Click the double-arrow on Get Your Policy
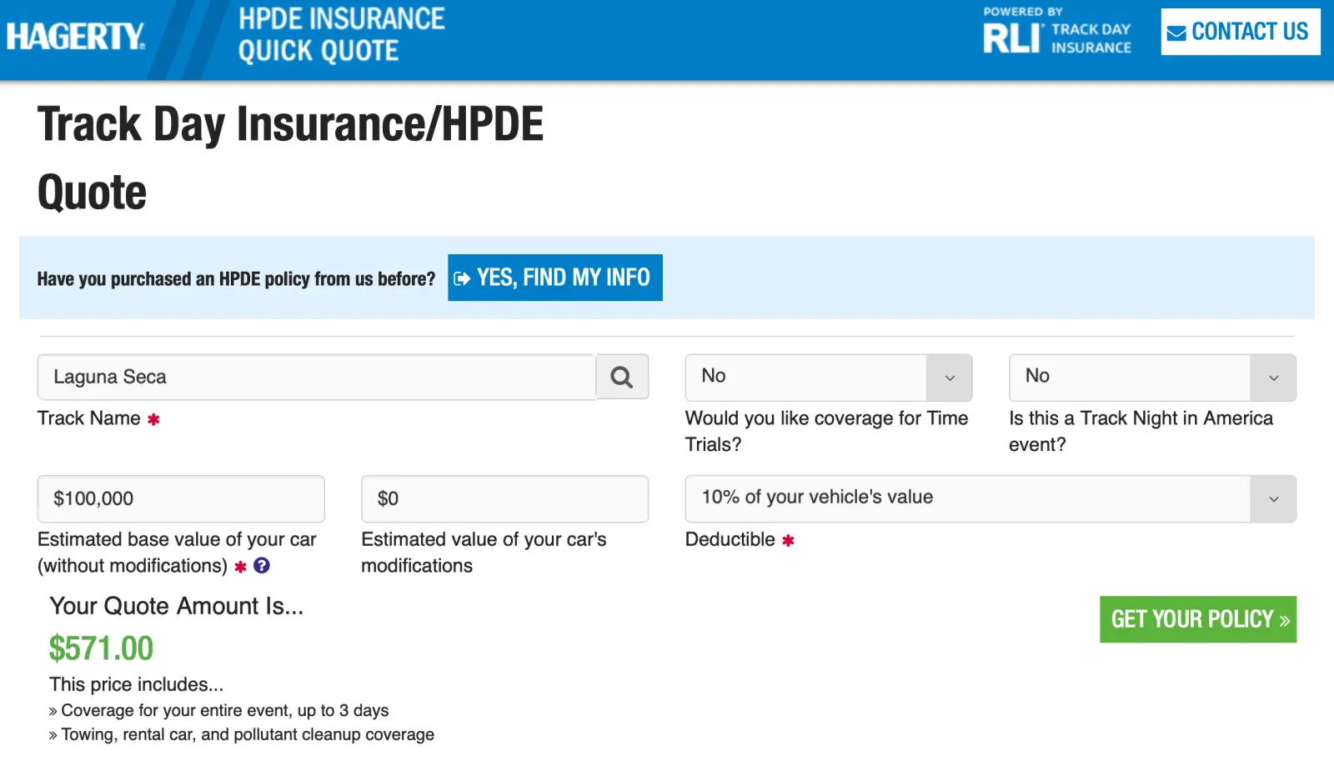The image size is (1334, 776). 1284,621
